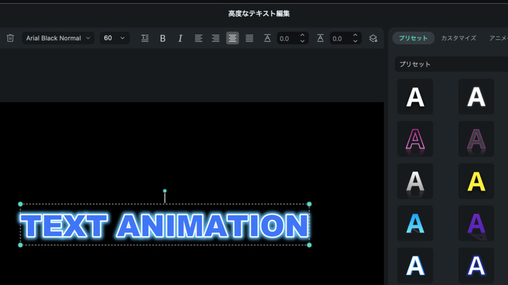The height and width of the screenshot is (285, 508).
Task: Apply the white glow A preset
Action: pos(476,97)
